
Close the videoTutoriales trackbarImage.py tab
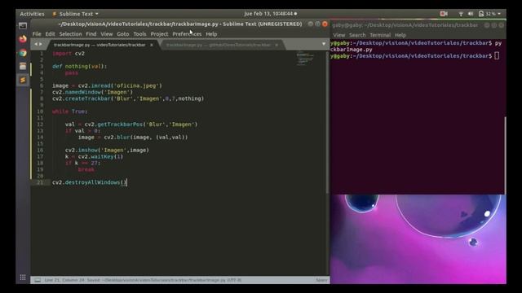[x=152, y=45]
